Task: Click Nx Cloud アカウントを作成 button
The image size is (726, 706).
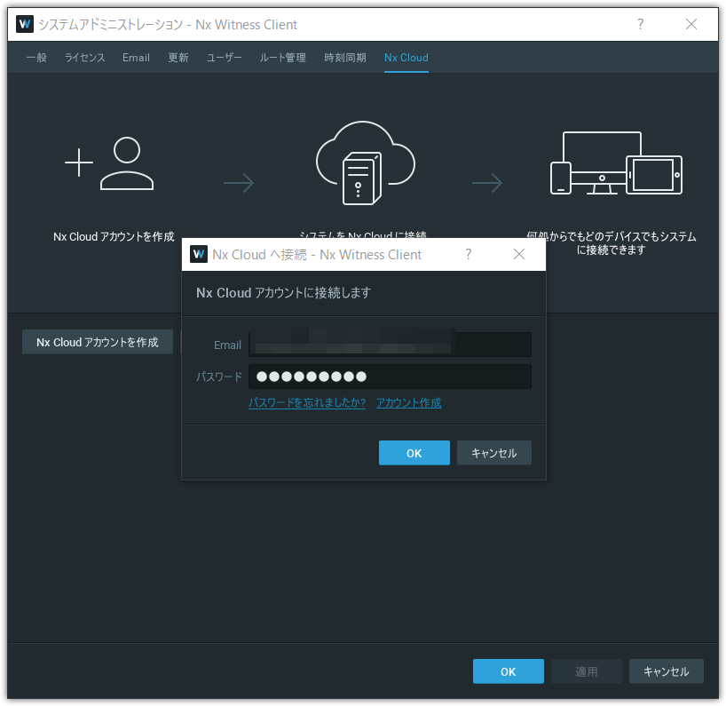Action: [x=98, y=342]
